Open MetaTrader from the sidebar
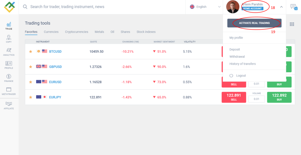 (x=9, y=91)
